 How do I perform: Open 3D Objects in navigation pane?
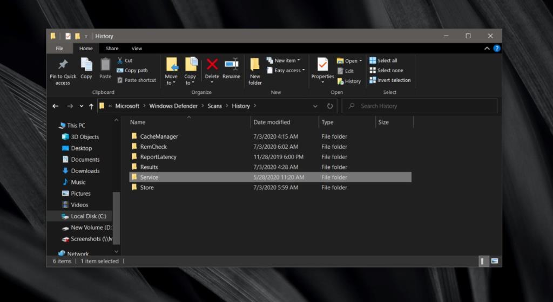click(80, 137)
